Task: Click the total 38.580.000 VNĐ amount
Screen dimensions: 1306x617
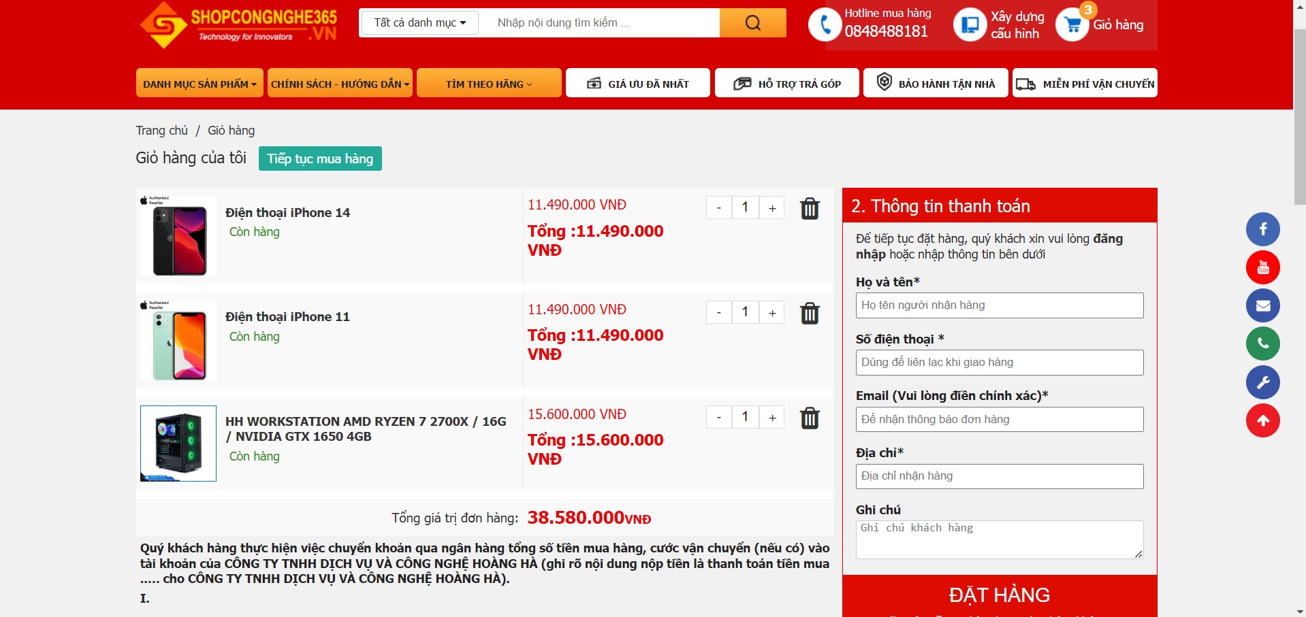Action: [589, 518]
